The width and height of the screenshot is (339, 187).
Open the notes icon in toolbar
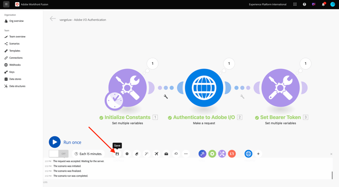pos(137,154)
